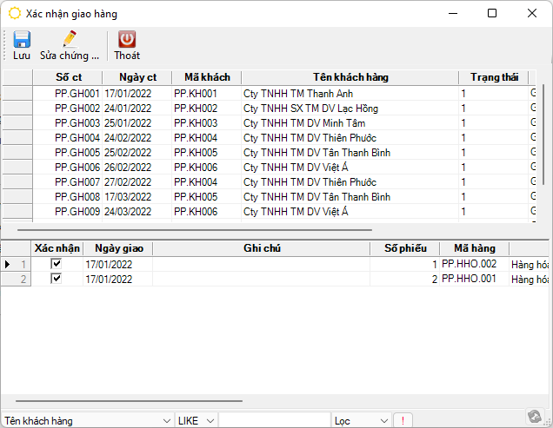The height and width of the screenshot is (428, 553).
Task: Click the Tên khách hàng column header
Action: [x=350, y=77]
